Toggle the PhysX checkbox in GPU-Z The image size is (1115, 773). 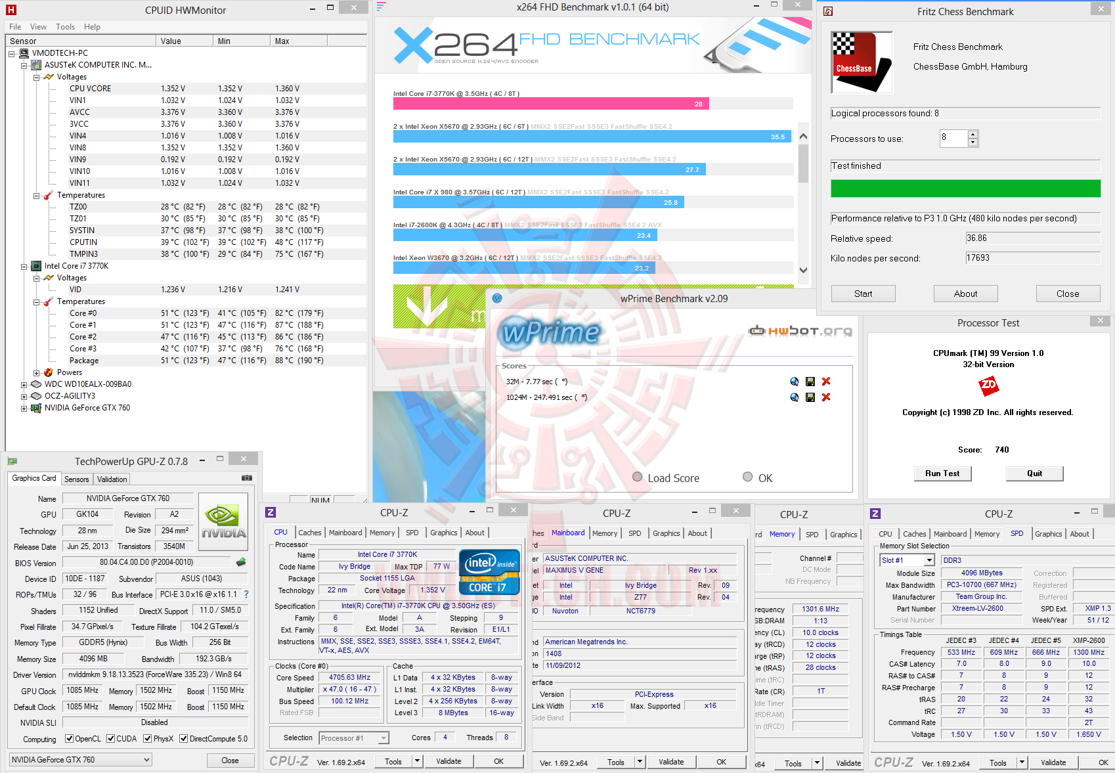[148, 739]
